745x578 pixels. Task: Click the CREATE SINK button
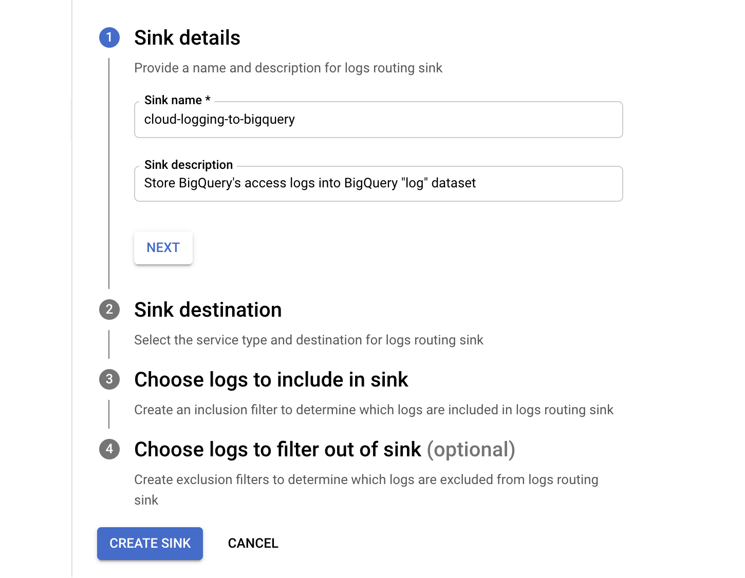click(150, 543)
